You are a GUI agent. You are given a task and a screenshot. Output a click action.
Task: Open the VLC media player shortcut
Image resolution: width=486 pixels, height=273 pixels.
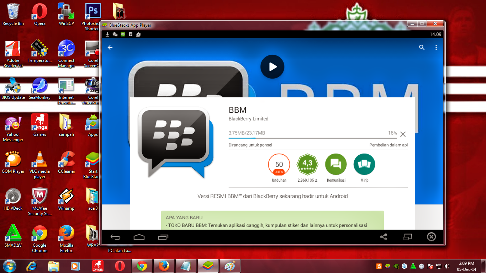coord(40,165)
